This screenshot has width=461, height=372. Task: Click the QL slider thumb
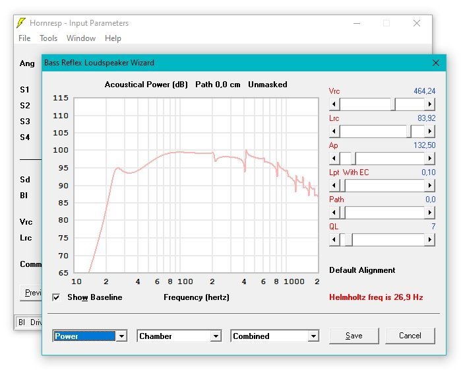[349, 240]
